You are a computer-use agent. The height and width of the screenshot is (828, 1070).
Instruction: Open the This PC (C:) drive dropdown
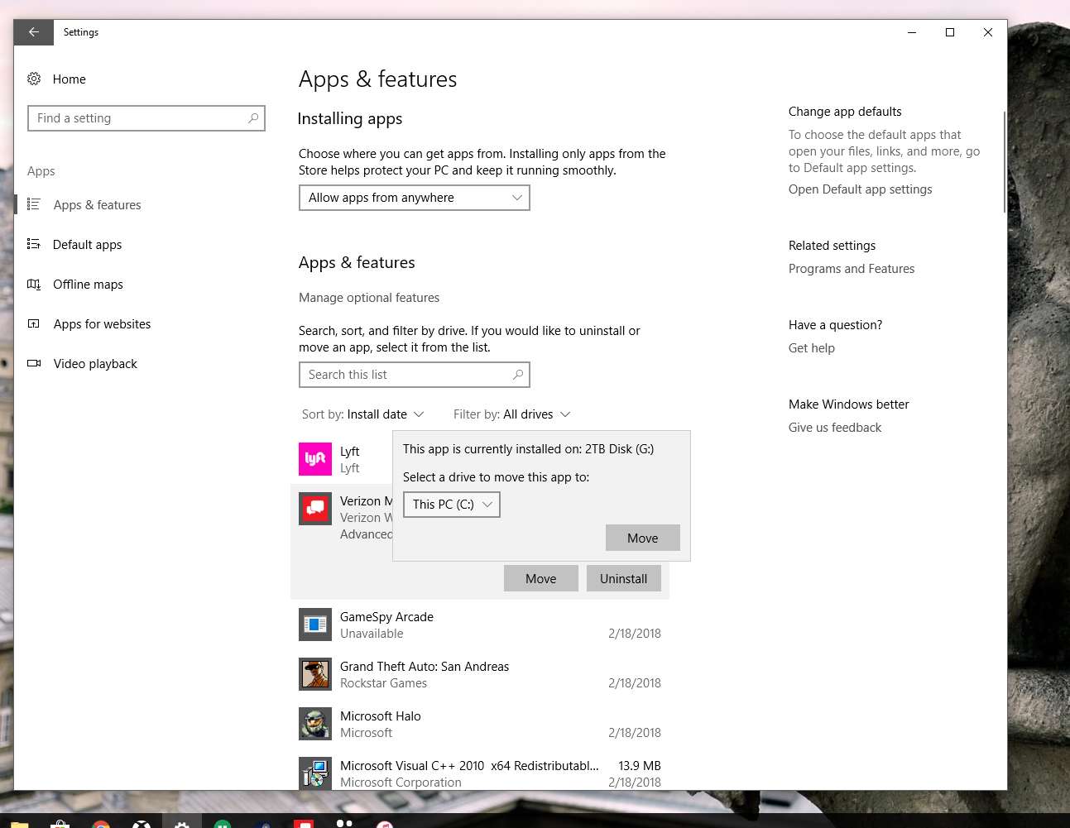(x=452, y=505)
